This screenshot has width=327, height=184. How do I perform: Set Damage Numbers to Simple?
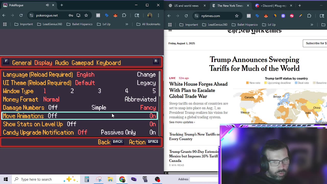pos(99,108)
